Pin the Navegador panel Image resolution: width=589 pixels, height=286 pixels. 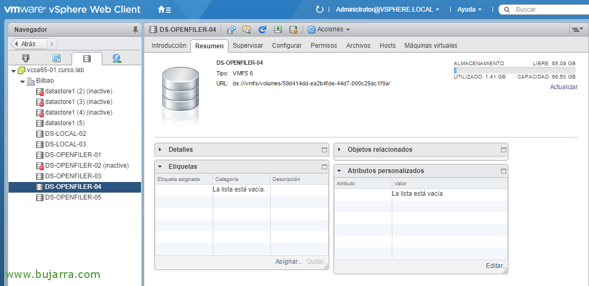pos(135,30)
